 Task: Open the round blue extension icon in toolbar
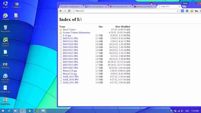[x=187, y=11]
